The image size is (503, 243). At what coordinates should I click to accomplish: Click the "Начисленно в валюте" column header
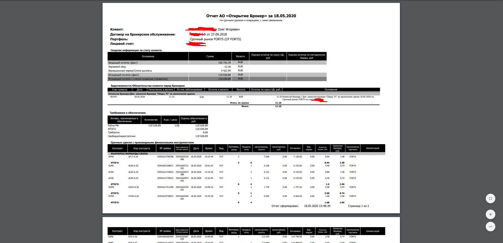pyautogui.click(x=161, y=90)
